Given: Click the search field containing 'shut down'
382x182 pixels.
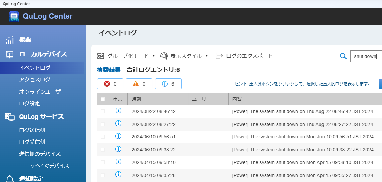Looking at the screenshot, I should point(366,56).
